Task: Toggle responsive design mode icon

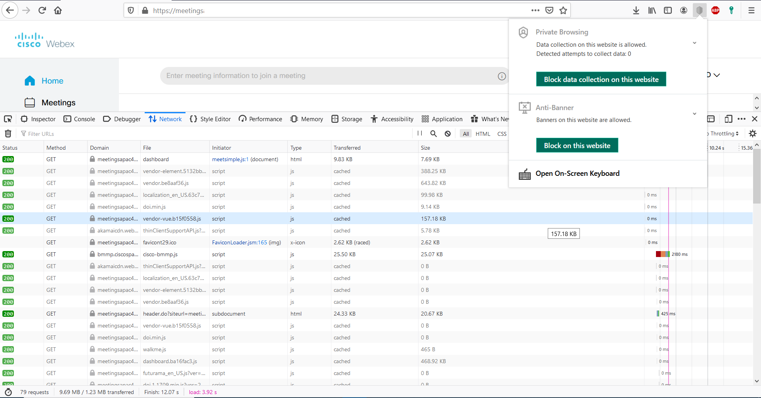Action: click(x=728, y=119)
